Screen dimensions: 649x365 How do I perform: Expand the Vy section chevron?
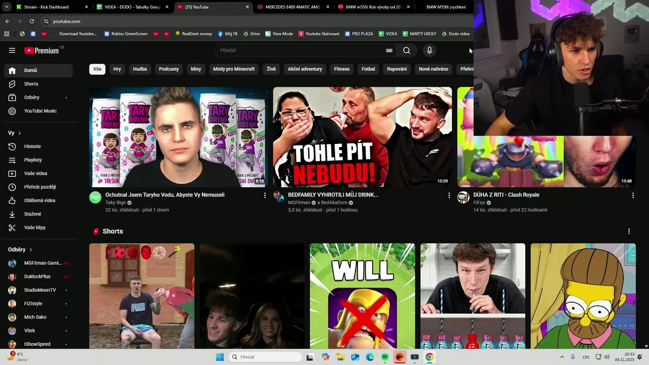tap(20, 133)
